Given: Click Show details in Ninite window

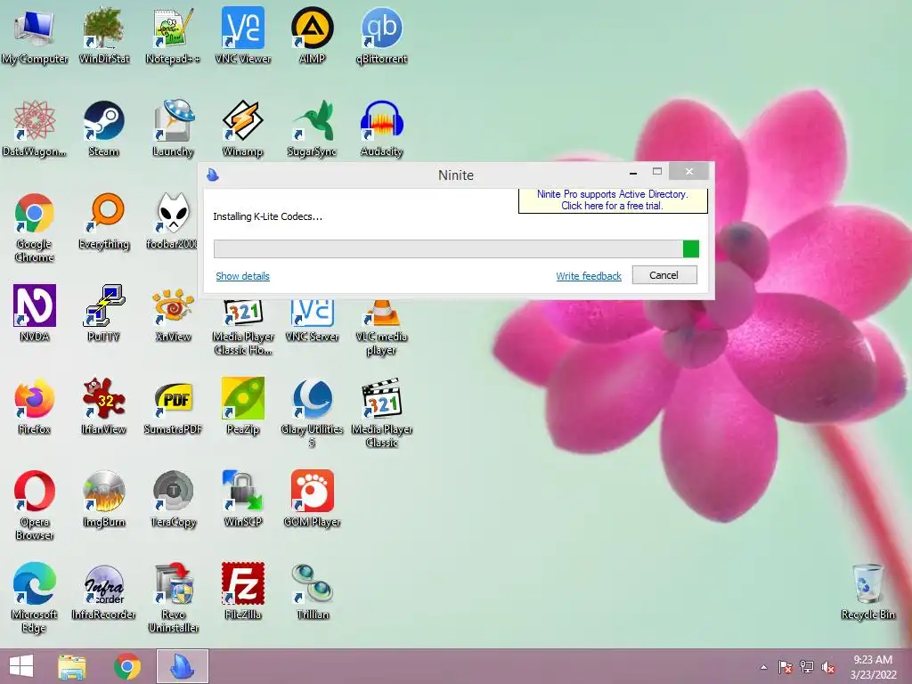Looking at the screenshot, I should click(x=242, y=276).
